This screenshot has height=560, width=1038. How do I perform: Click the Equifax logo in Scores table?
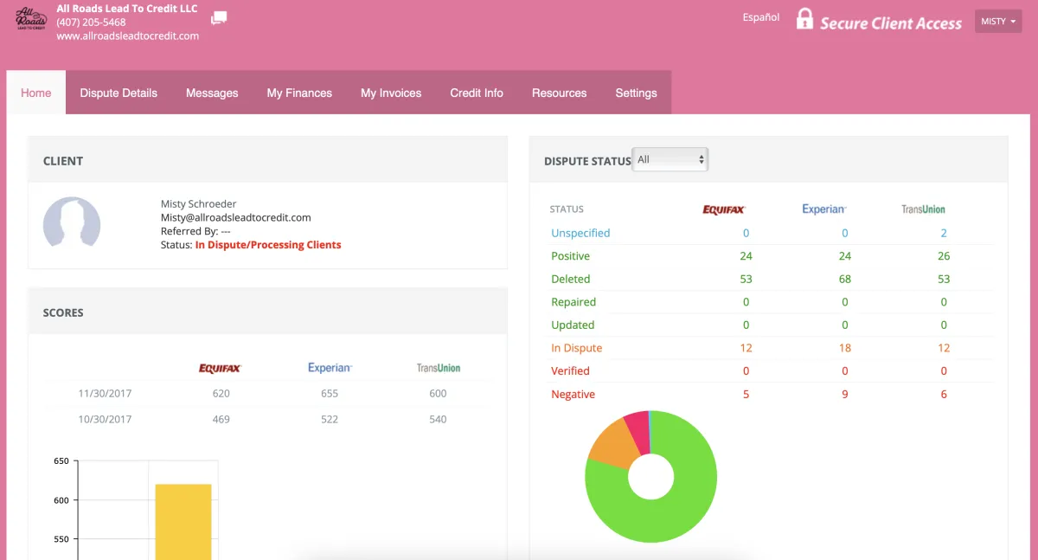pos(221,368)
